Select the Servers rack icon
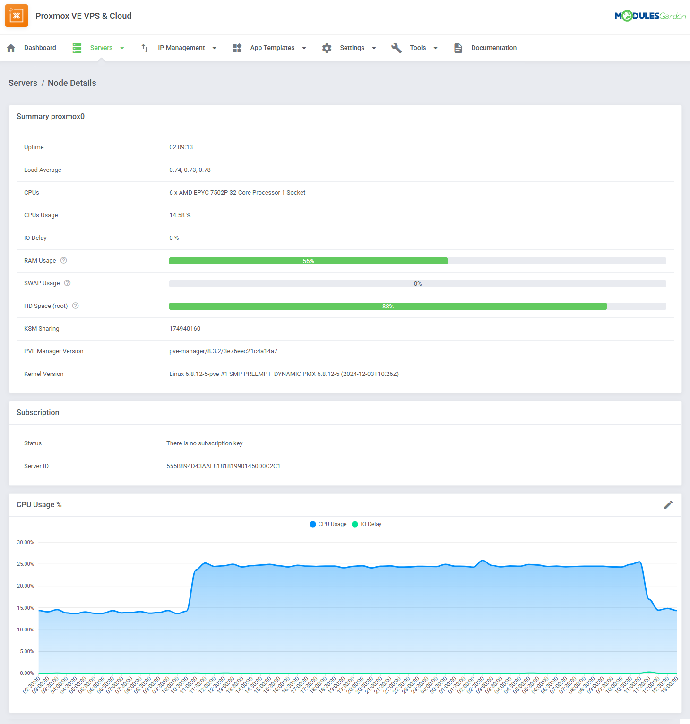 [77, 48]
